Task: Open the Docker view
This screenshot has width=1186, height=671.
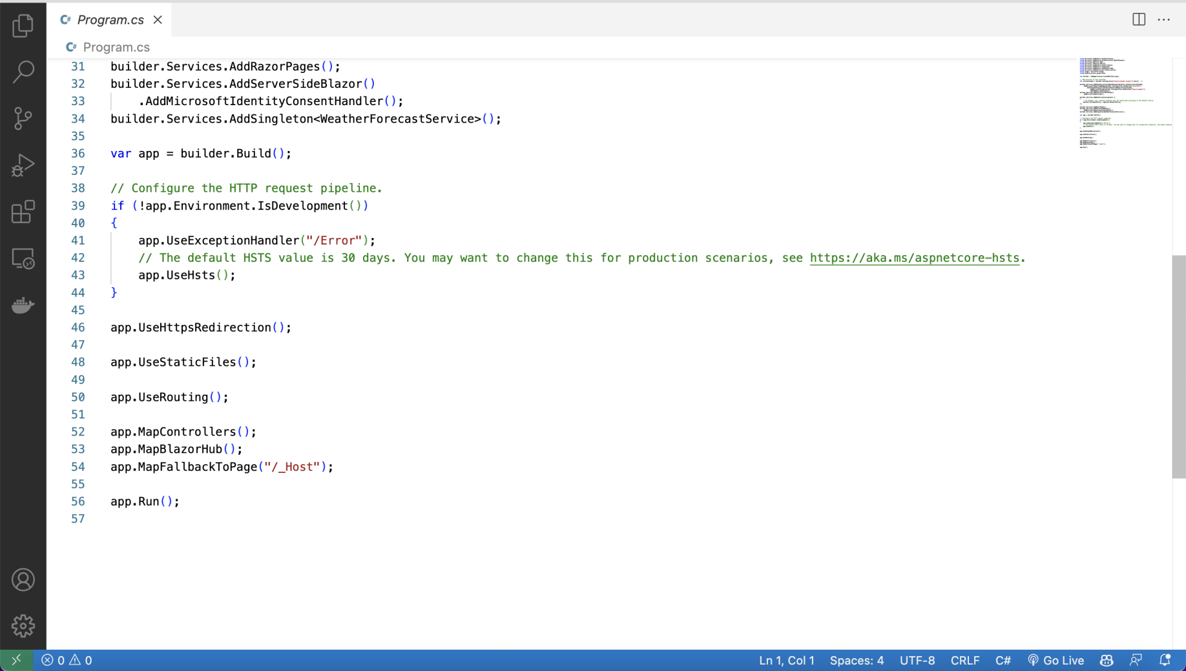Action: [24, 305]
